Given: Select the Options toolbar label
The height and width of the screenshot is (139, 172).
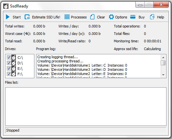Looking at the screenshot, I should click(x=121, y=17).
